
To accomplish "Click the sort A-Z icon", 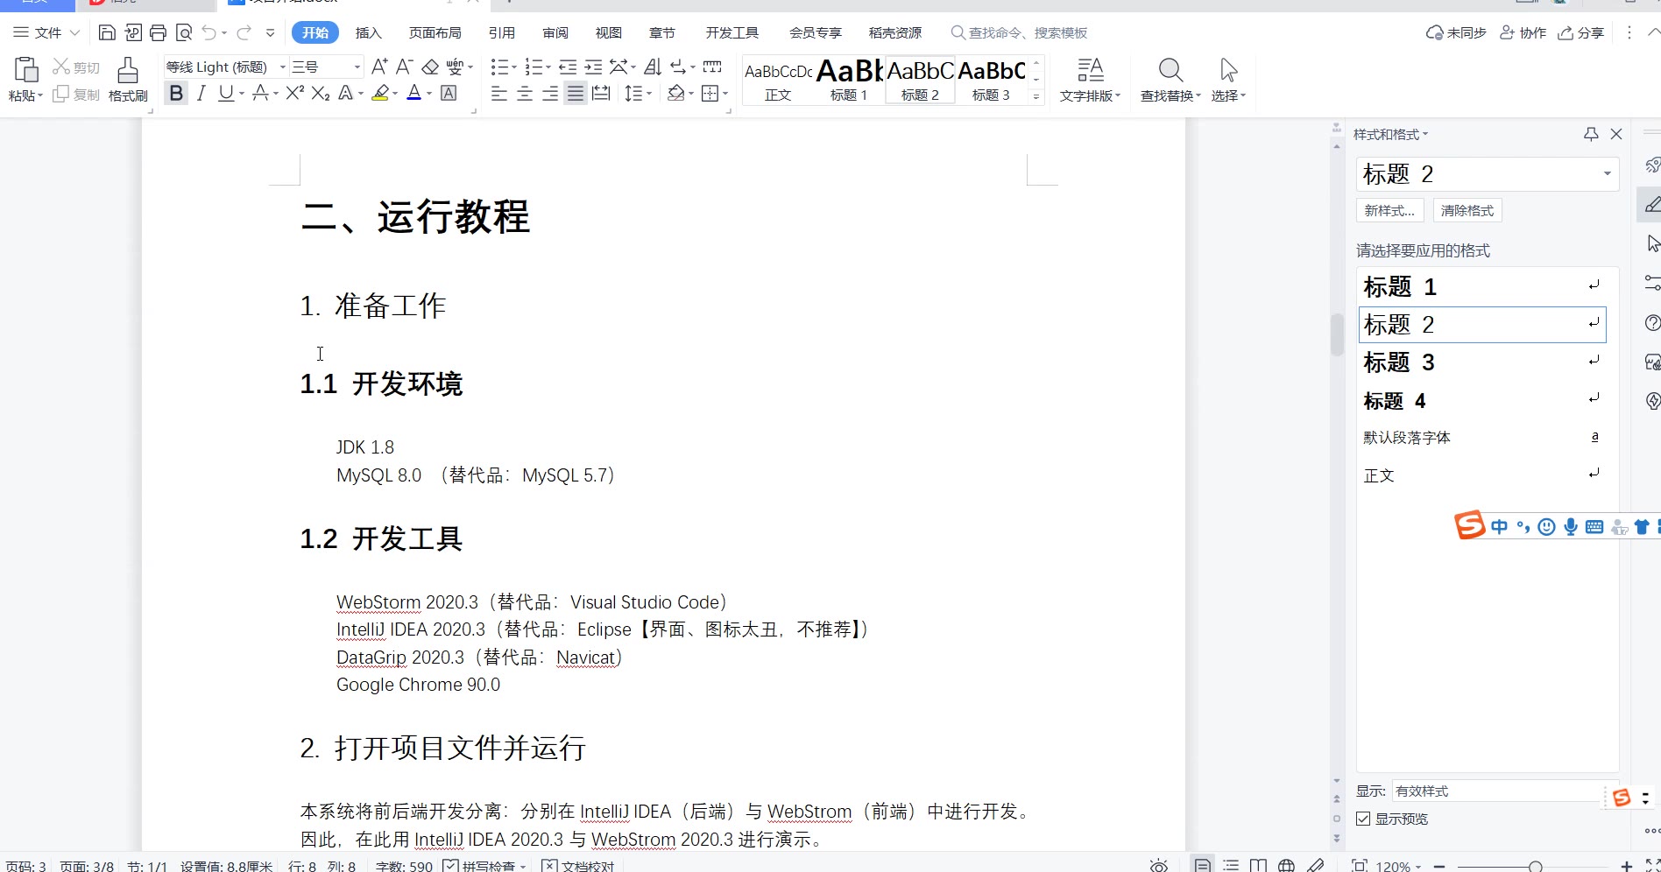I will click(653, 67).
